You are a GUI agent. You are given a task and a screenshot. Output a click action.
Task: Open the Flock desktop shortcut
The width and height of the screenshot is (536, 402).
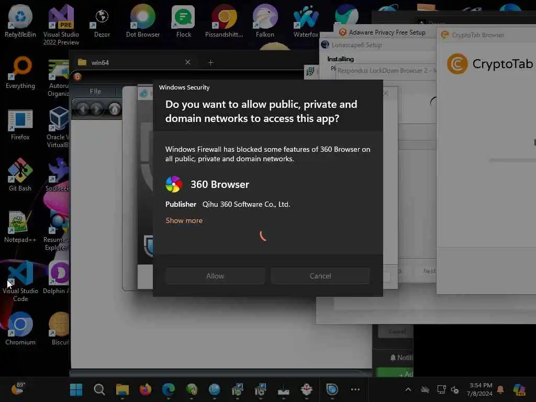click(x=184, y=20)
